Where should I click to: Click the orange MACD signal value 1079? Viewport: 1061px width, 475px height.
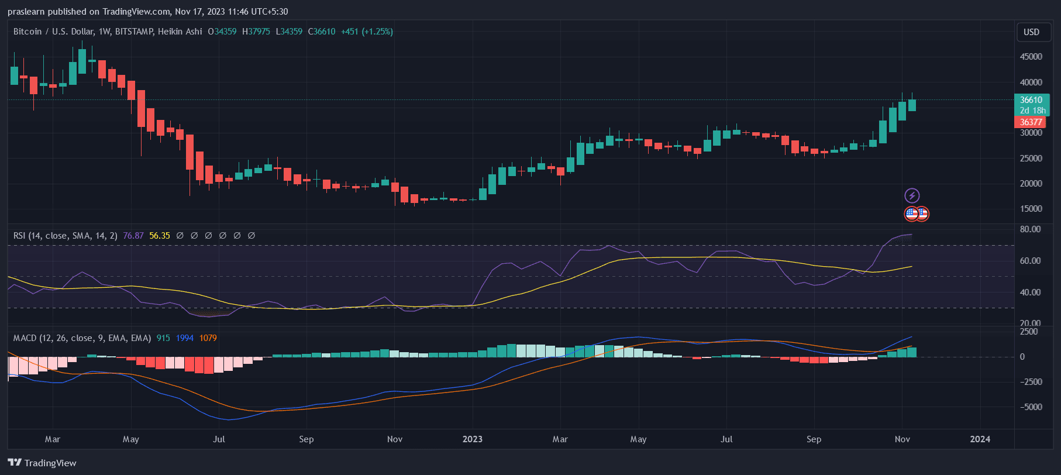[x=208, y=338]
